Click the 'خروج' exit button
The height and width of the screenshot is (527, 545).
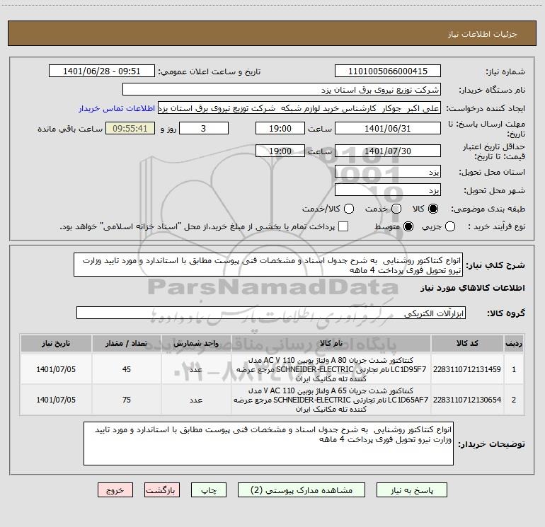pos(115,490)
